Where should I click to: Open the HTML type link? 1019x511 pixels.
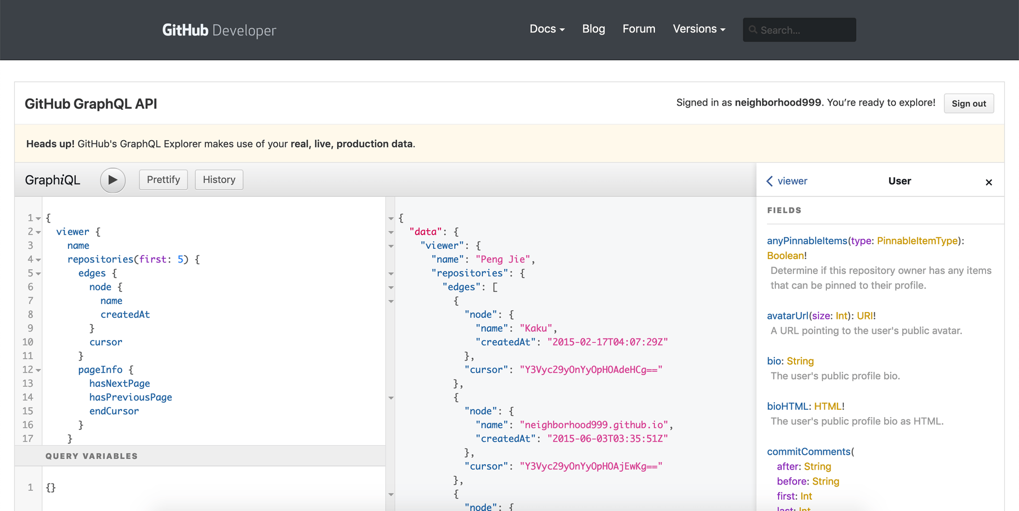(827, 406)
